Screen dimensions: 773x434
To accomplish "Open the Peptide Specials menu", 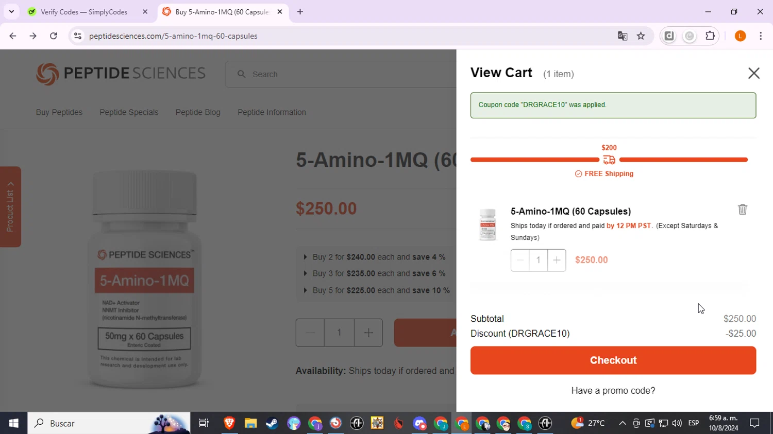I will pos(129,112).
